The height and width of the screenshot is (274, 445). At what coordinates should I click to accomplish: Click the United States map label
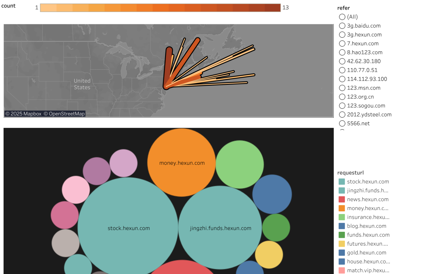pyautogui.click(x=82, y=84)
